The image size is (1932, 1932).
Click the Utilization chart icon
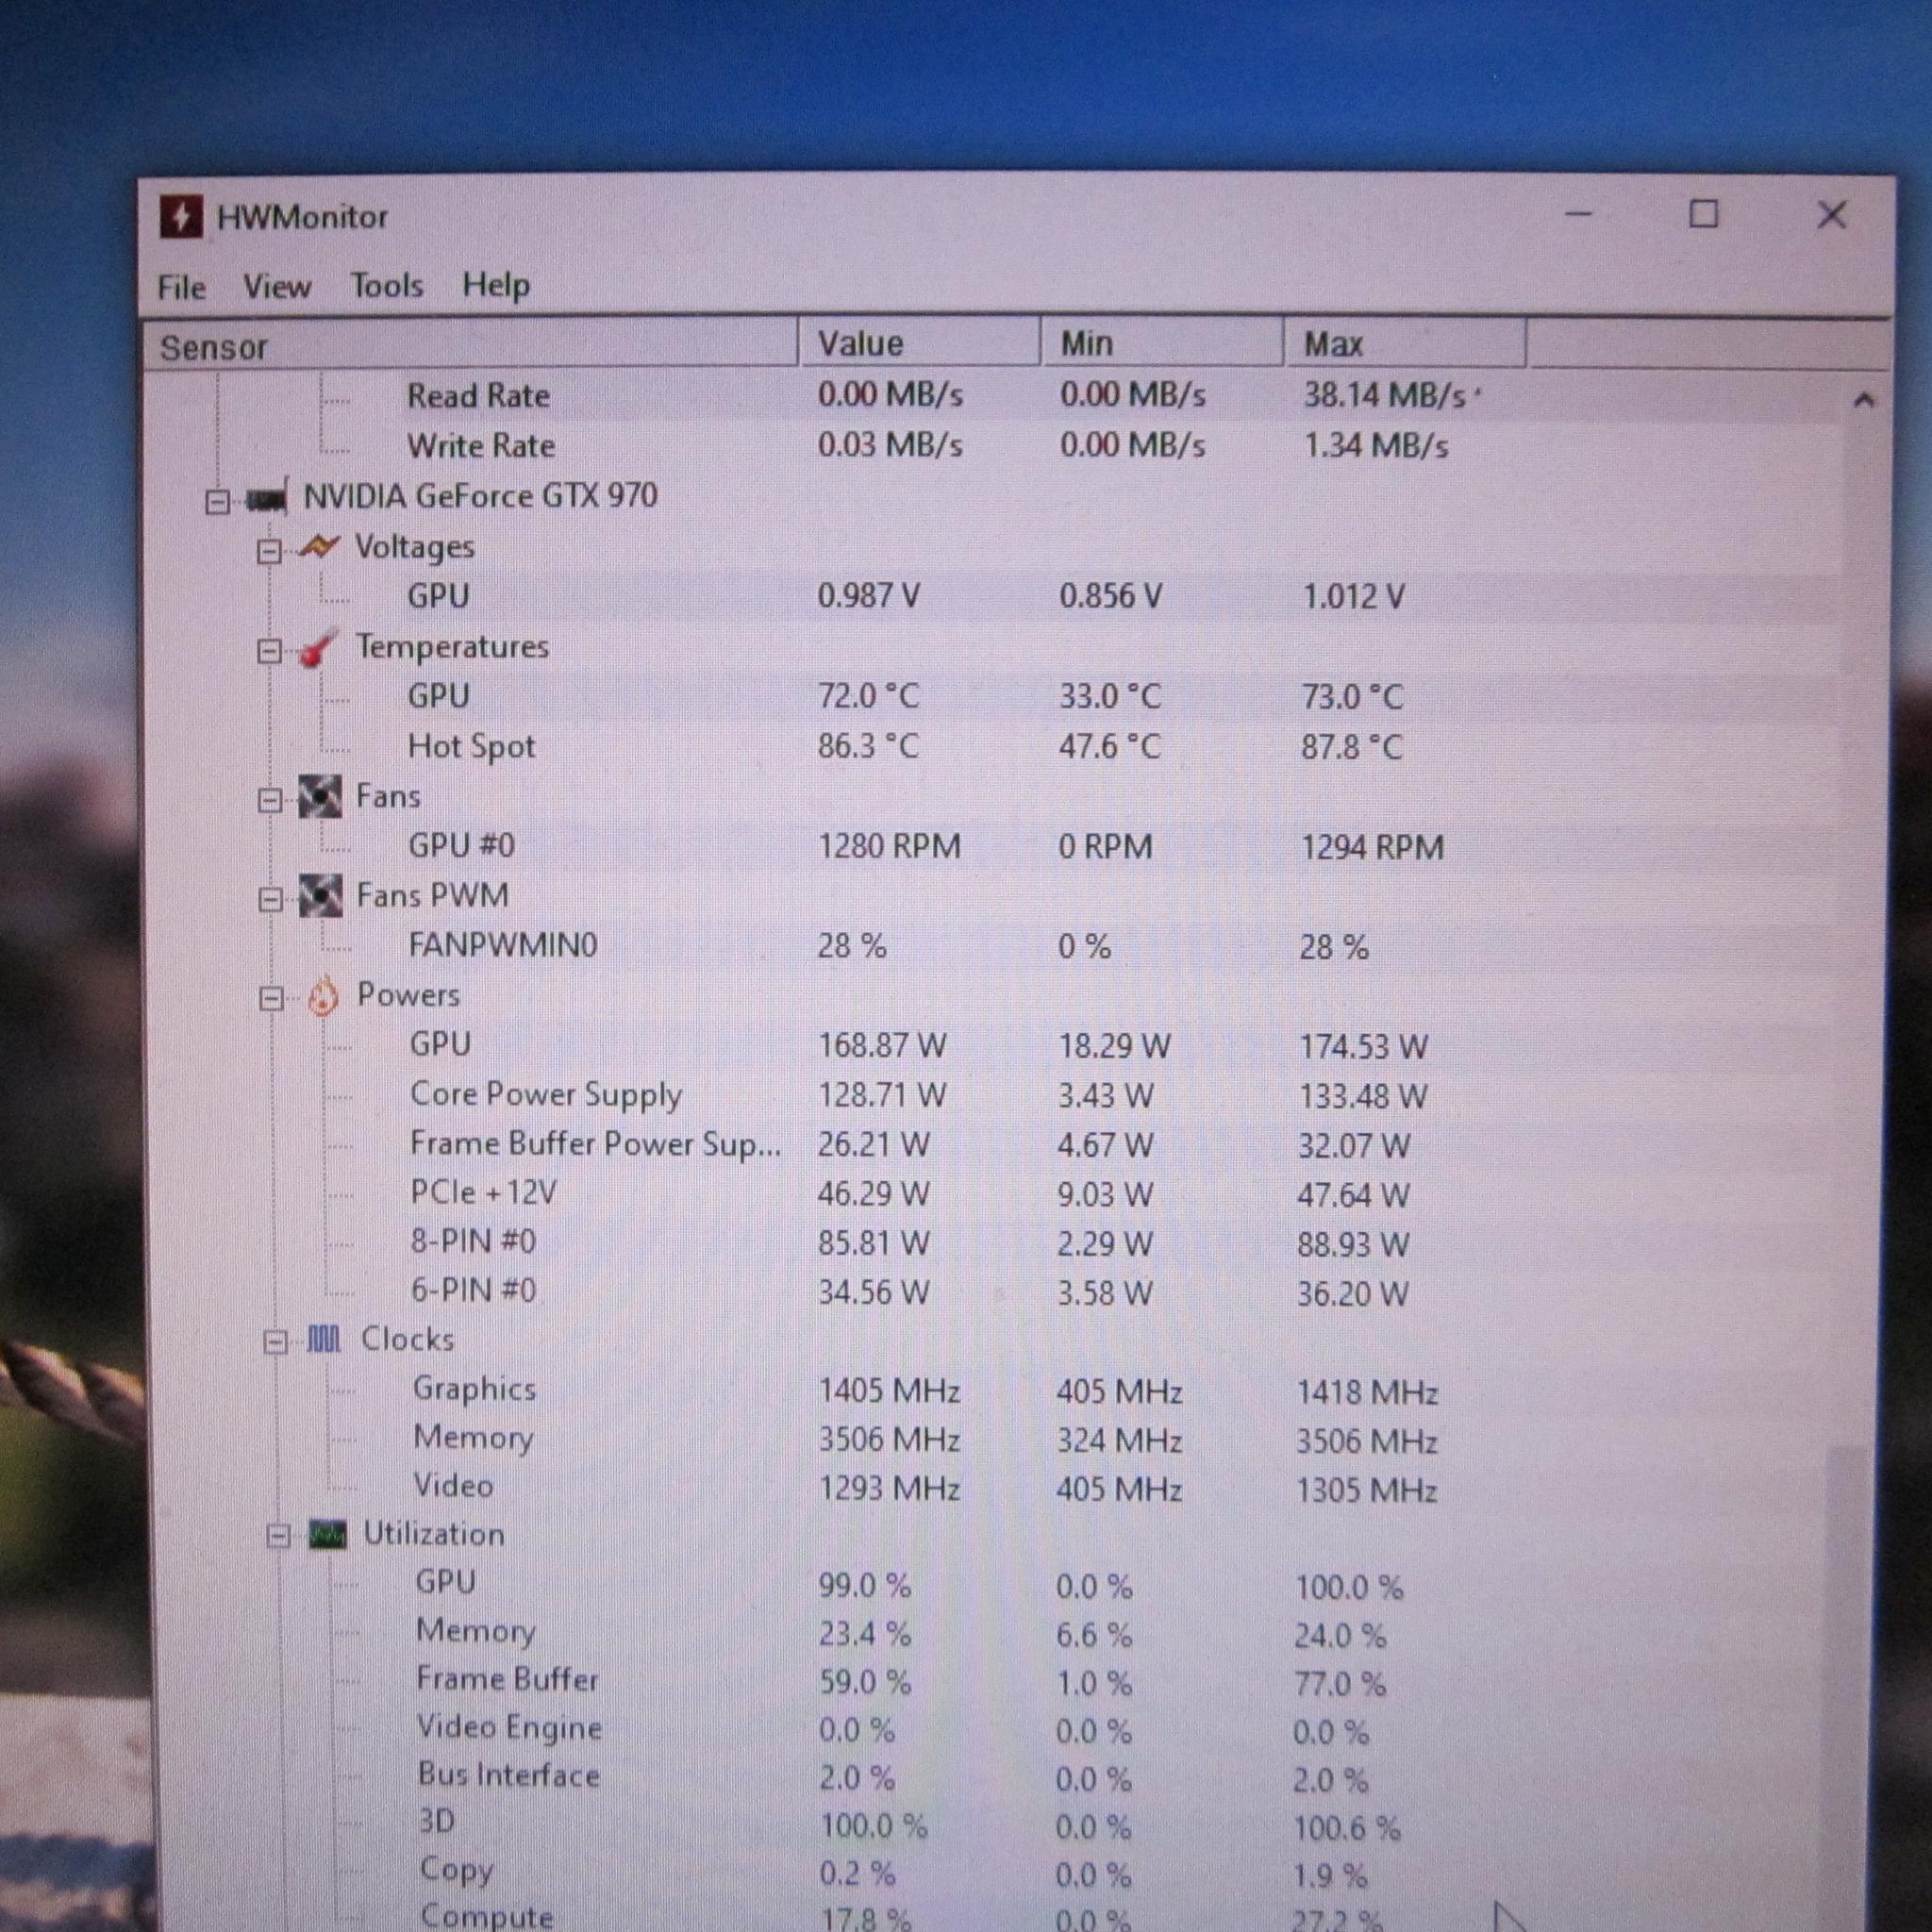(x=328, y=1534)
